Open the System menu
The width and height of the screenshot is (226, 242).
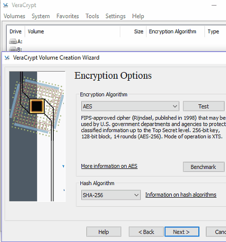pyautogui.click(x=41, y=16)
